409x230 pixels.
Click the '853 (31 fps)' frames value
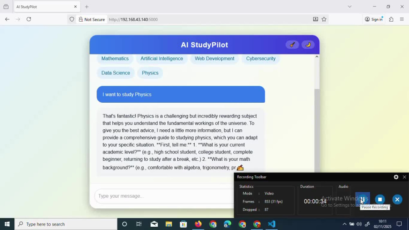coord(273,201)
